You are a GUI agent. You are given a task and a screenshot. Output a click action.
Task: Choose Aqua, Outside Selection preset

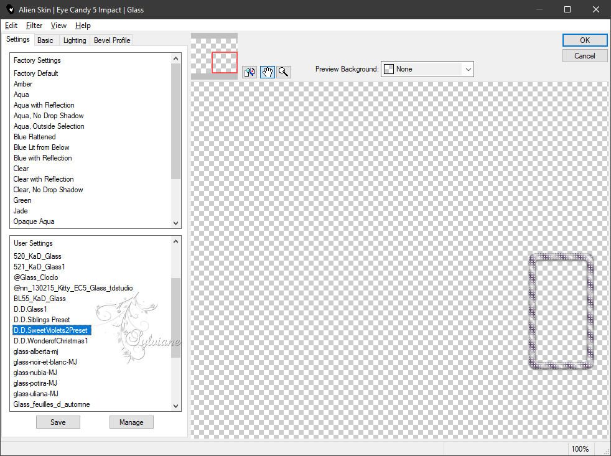pyautogui.click(x=49, y=126)
